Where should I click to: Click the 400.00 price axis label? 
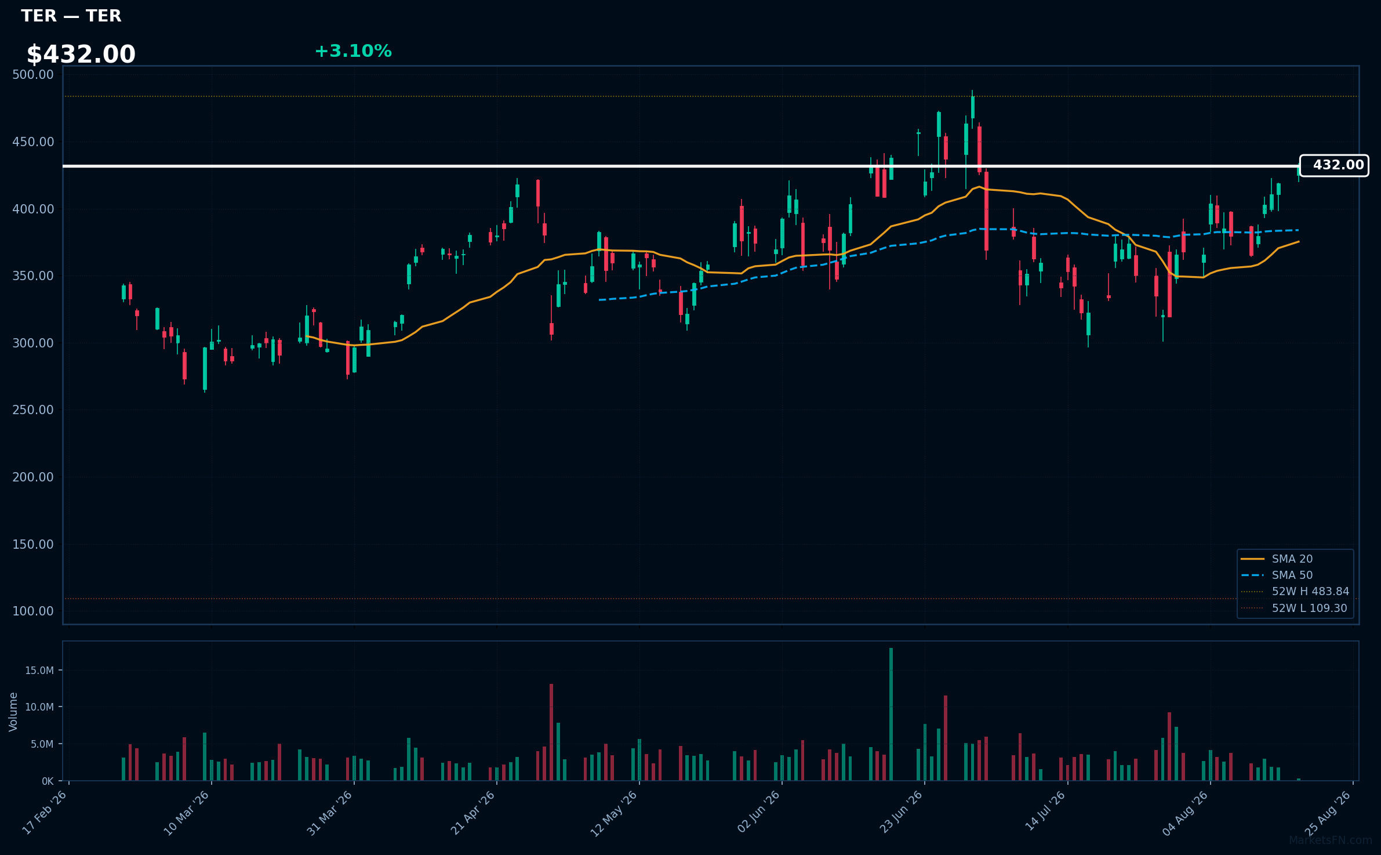point(33,209)
